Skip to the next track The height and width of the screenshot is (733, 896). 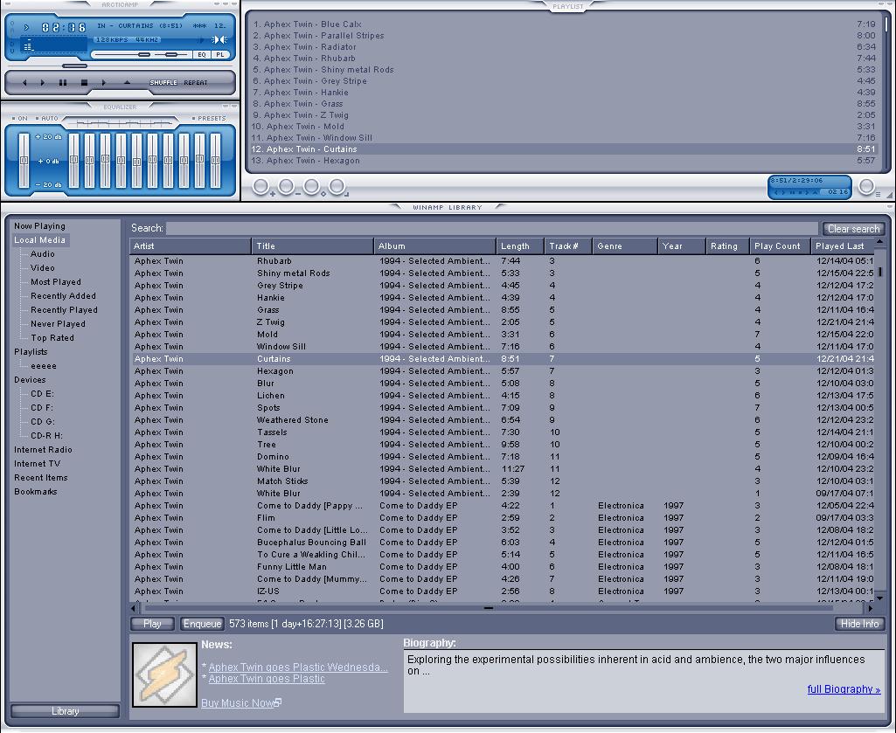104,83
